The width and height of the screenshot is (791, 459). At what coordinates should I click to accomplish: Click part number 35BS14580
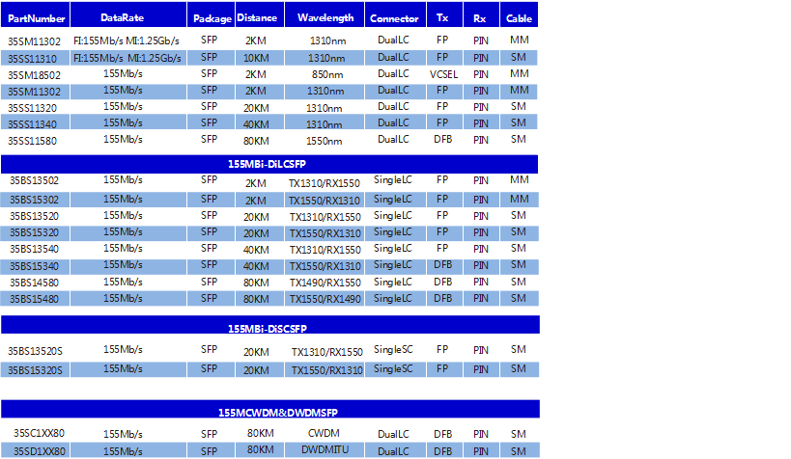coord(34,283)
